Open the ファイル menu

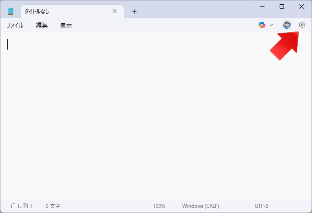(15, 25)
